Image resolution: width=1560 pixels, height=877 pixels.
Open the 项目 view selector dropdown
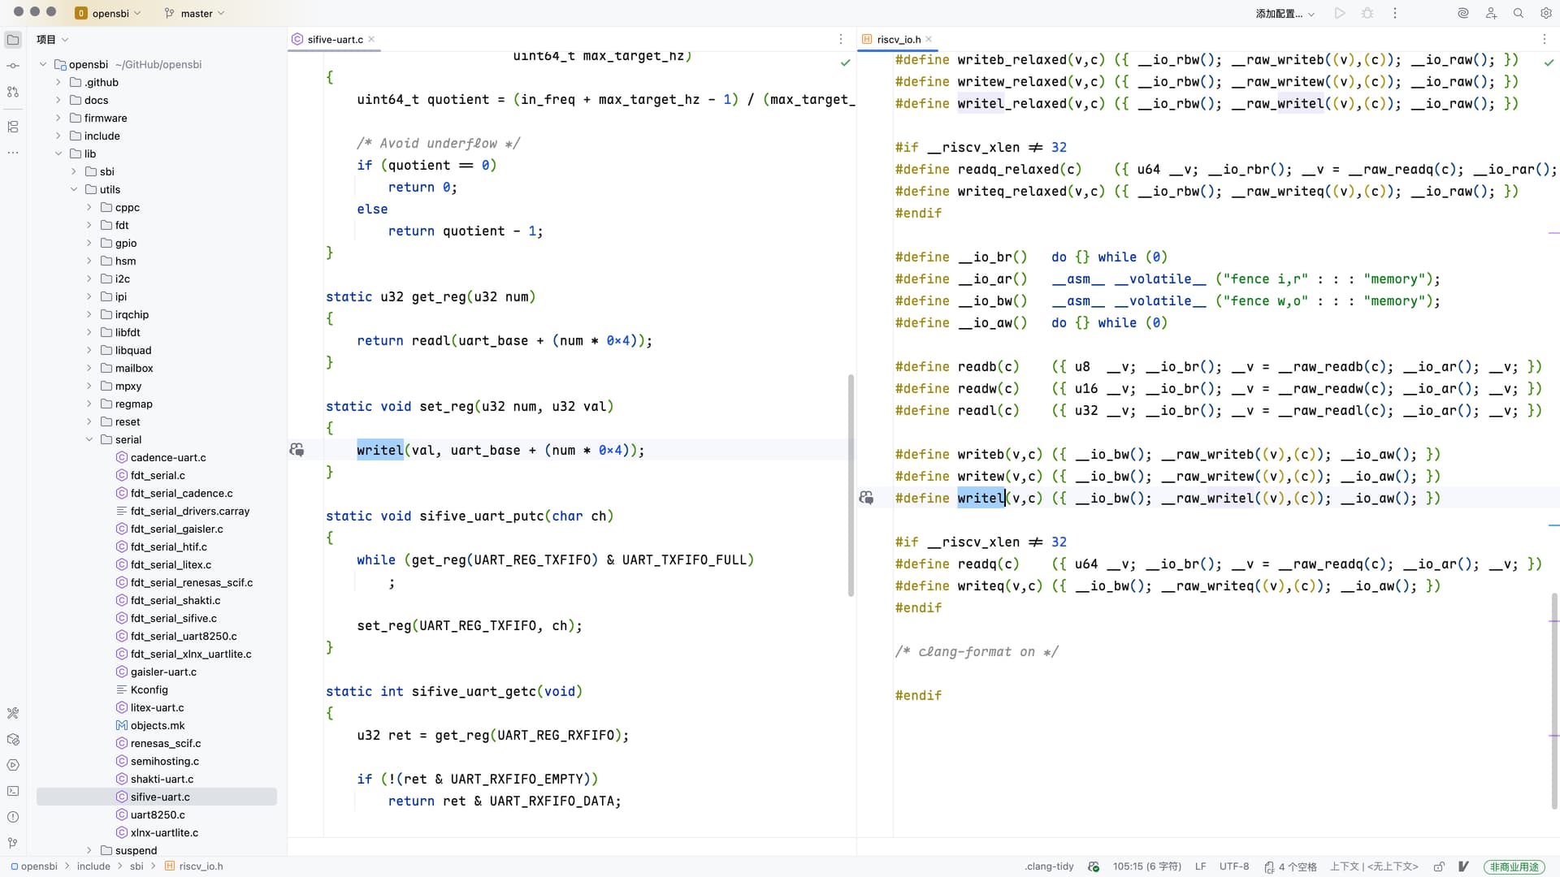click(x=52, y=39)
